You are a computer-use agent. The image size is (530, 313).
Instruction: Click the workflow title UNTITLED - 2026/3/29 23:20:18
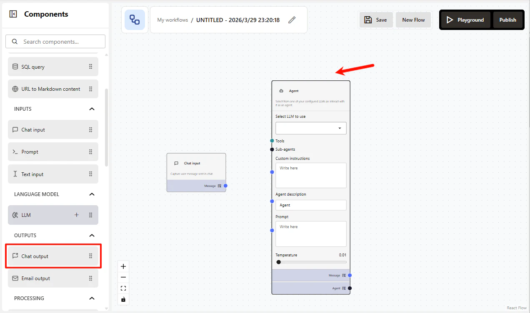tap(238, 20)
